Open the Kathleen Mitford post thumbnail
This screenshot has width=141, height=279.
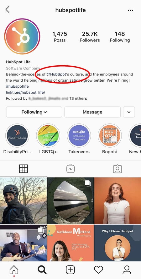click(x=70, y=243)
